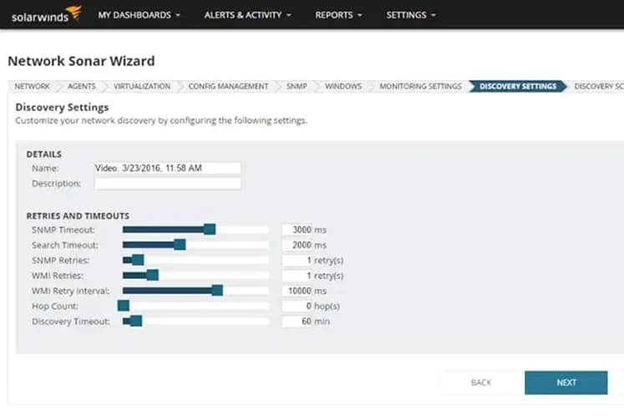
Task: Click the Discovery Timeout field showing 60
Action: (297, 322)
